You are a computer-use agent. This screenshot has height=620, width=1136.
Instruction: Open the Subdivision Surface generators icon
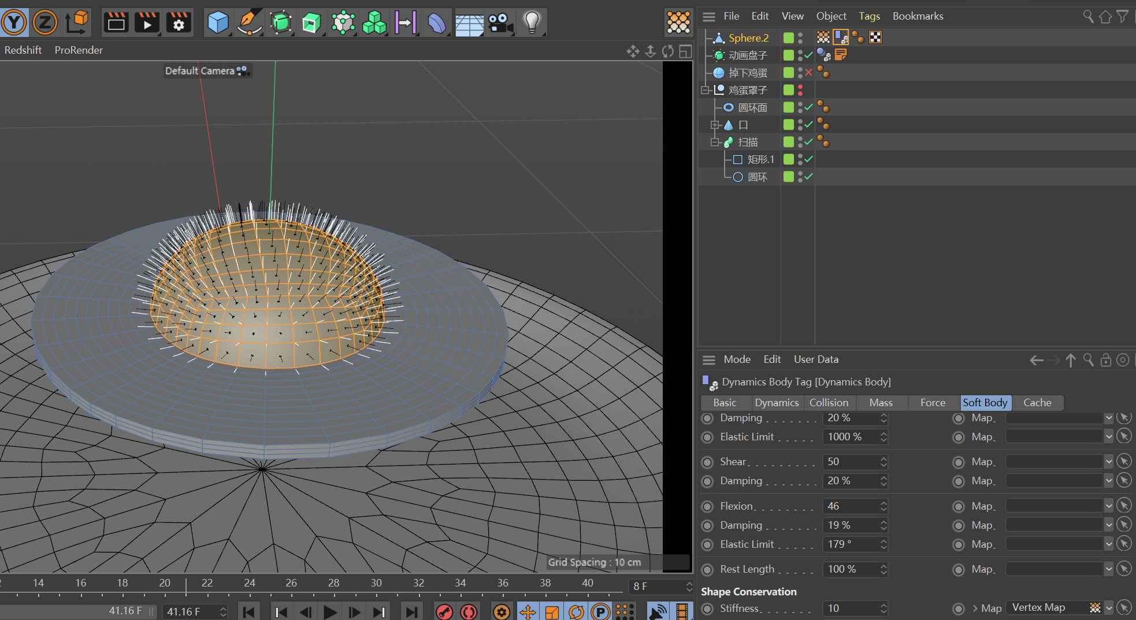click(281, 23)
